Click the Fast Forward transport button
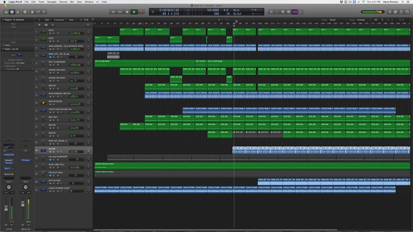This screenshot has height=232, width=413. pos(120,12)
